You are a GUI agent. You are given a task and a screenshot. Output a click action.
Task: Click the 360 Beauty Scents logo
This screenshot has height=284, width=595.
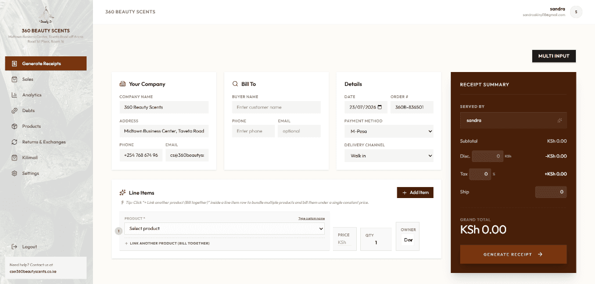pyautogui.click(x=46, y=15)
